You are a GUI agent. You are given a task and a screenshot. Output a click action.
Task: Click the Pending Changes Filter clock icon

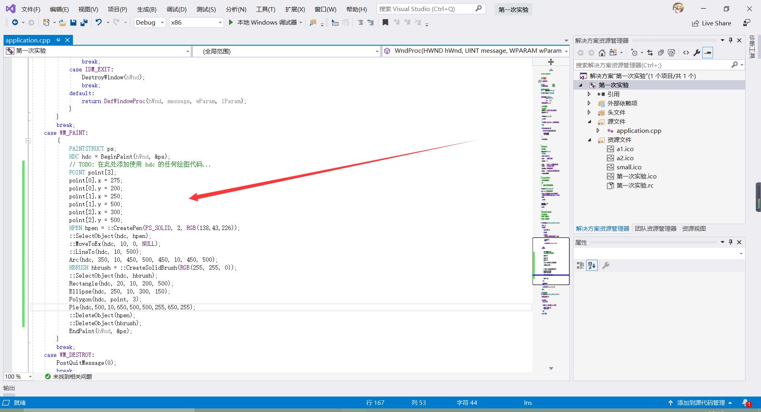[x=635, y=53]
